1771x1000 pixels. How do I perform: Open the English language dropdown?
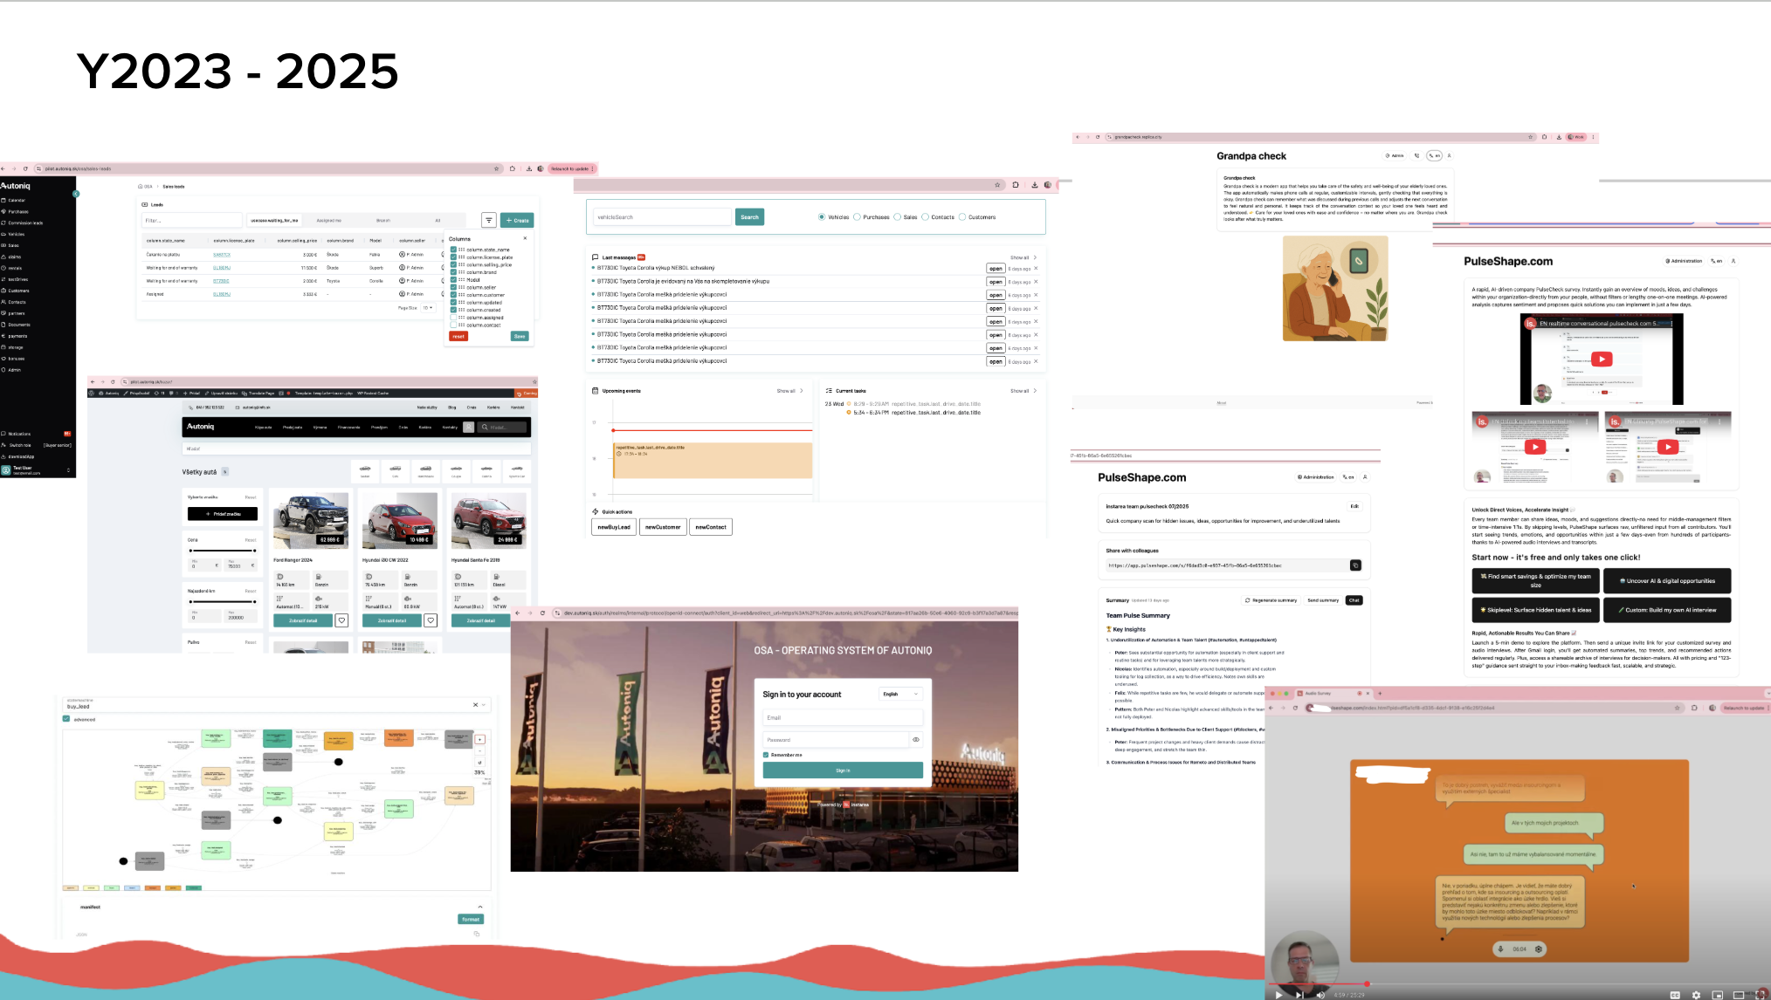click(900, 695)
